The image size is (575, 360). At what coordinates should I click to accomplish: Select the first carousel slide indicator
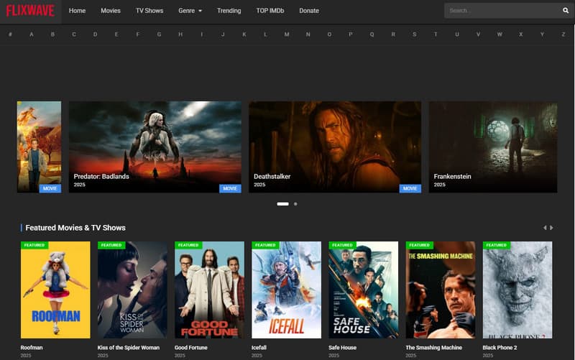coord(282,204)
